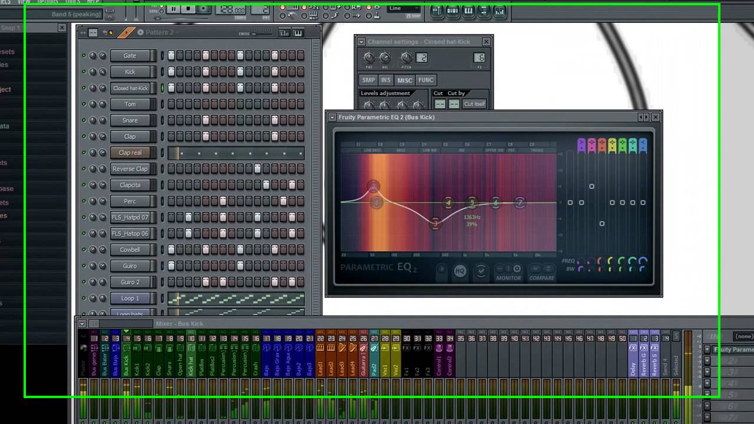Click the green band 5 FREQ knob
Screen dimensions: 754x424
click(621, 261)
